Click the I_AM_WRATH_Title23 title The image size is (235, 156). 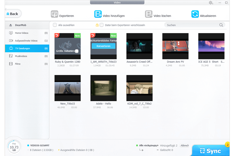104,62
